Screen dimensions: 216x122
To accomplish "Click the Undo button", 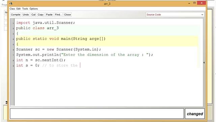I will click(x=26, y=15).
